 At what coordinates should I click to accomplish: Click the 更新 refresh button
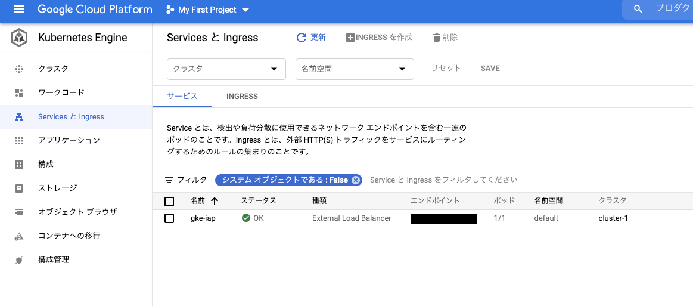(x=311, y=38)
